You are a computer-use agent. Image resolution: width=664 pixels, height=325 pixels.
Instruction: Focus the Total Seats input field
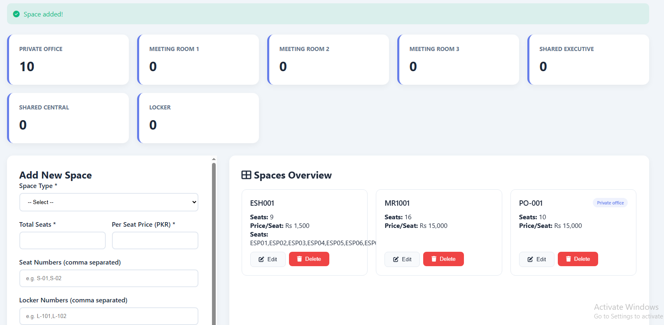pyautogui.click(x=63, y=240)
